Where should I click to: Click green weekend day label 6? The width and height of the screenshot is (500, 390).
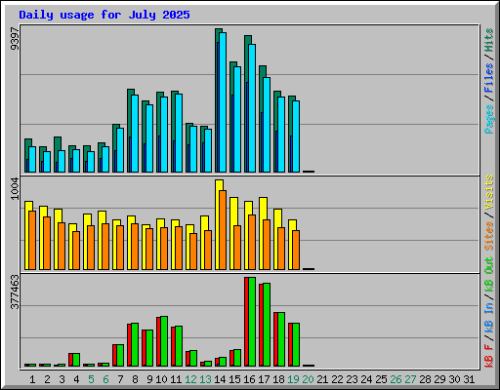(x=105, y=379)
